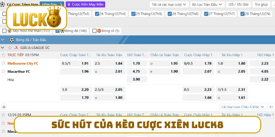The image size is (275, 137).
Task: Open the Trợ giúp help button
Action: pyautogui.click(x=261, y=4)
